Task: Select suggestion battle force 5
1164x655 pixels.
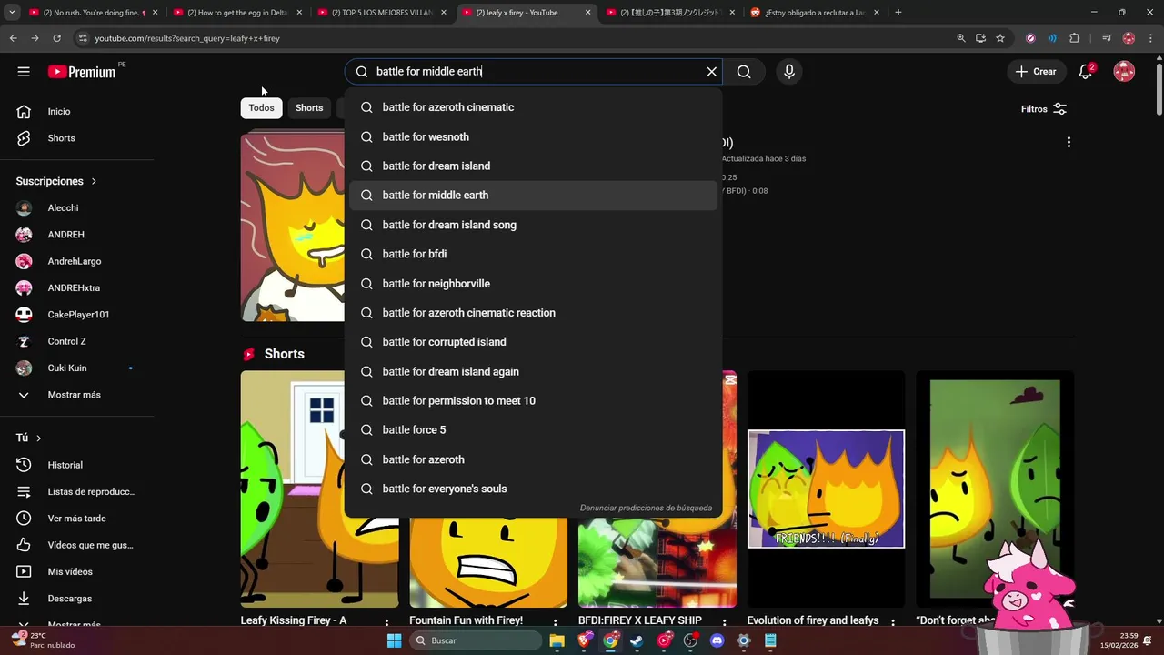Action: (x=533, y=430)
